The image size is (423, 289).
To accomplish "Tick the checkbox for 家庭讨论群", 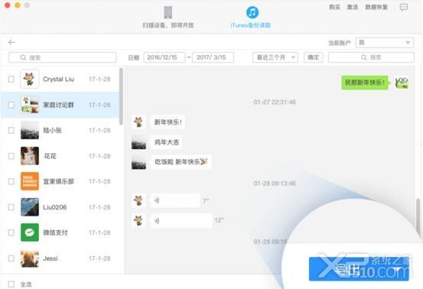I will 11,105.
